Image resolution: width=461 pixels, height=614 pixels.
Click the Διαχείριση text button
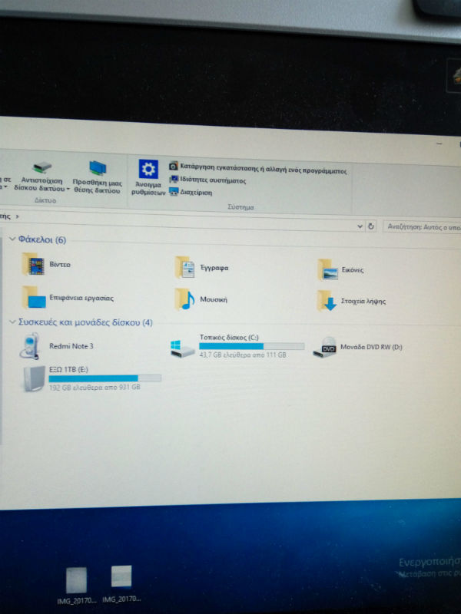[x=196, y=193]
